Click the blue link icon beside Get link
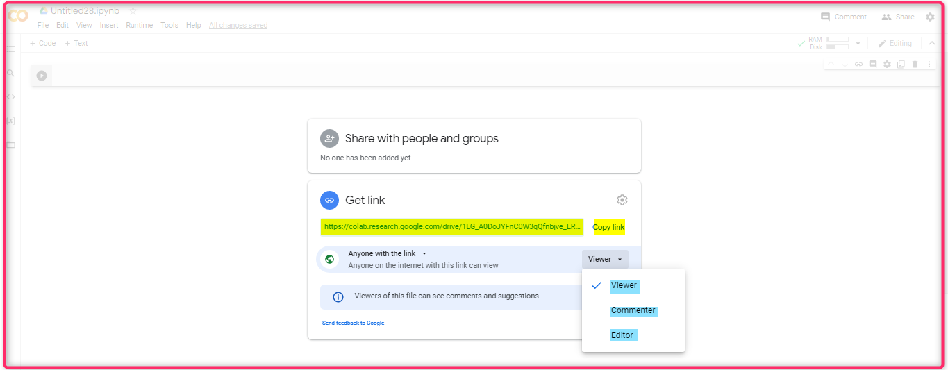Viewport: 948px width, 370px height. pyautogui.click(x=329, y=200)
